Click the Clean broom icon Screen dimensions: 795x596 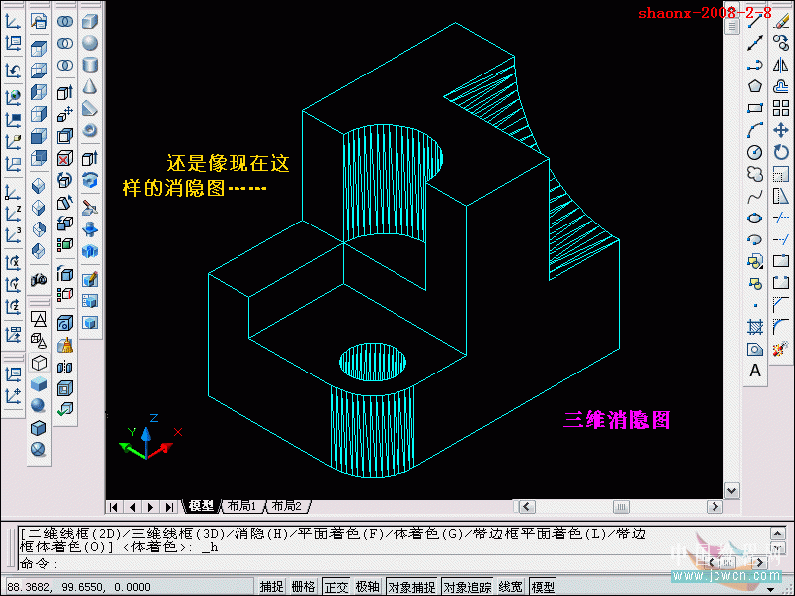click(65, 345)
